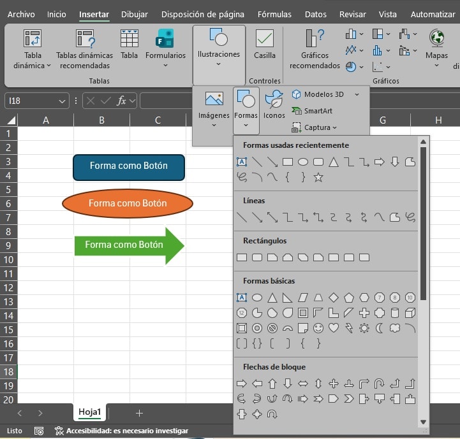
Task: Open the Datos tab
Action: coord(315,15)
